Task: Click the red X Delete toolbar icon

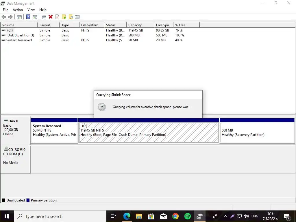Action: pyautogui.click(x=50, y=17)
